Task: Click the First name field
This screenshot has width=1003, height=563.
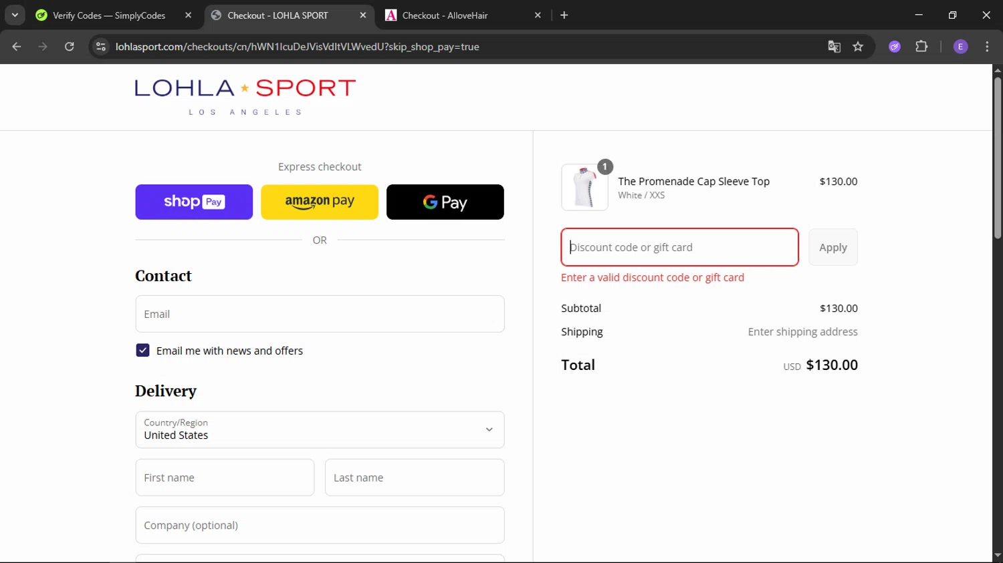Action: pos(225,478)
